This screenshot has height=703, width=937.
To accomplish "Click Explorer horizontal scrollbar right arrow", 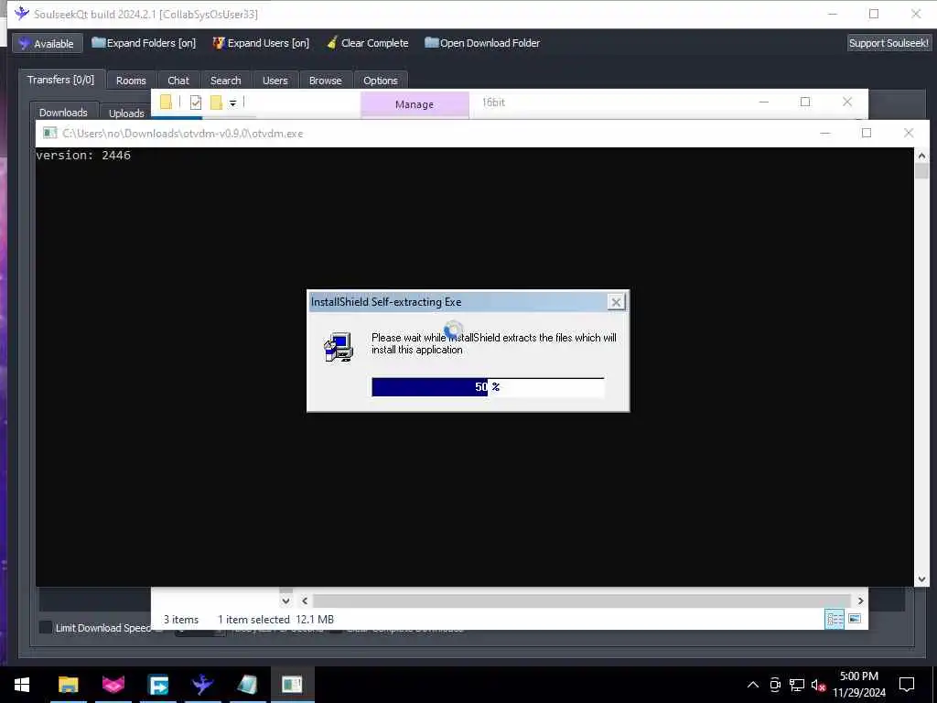I will (860, 600).
